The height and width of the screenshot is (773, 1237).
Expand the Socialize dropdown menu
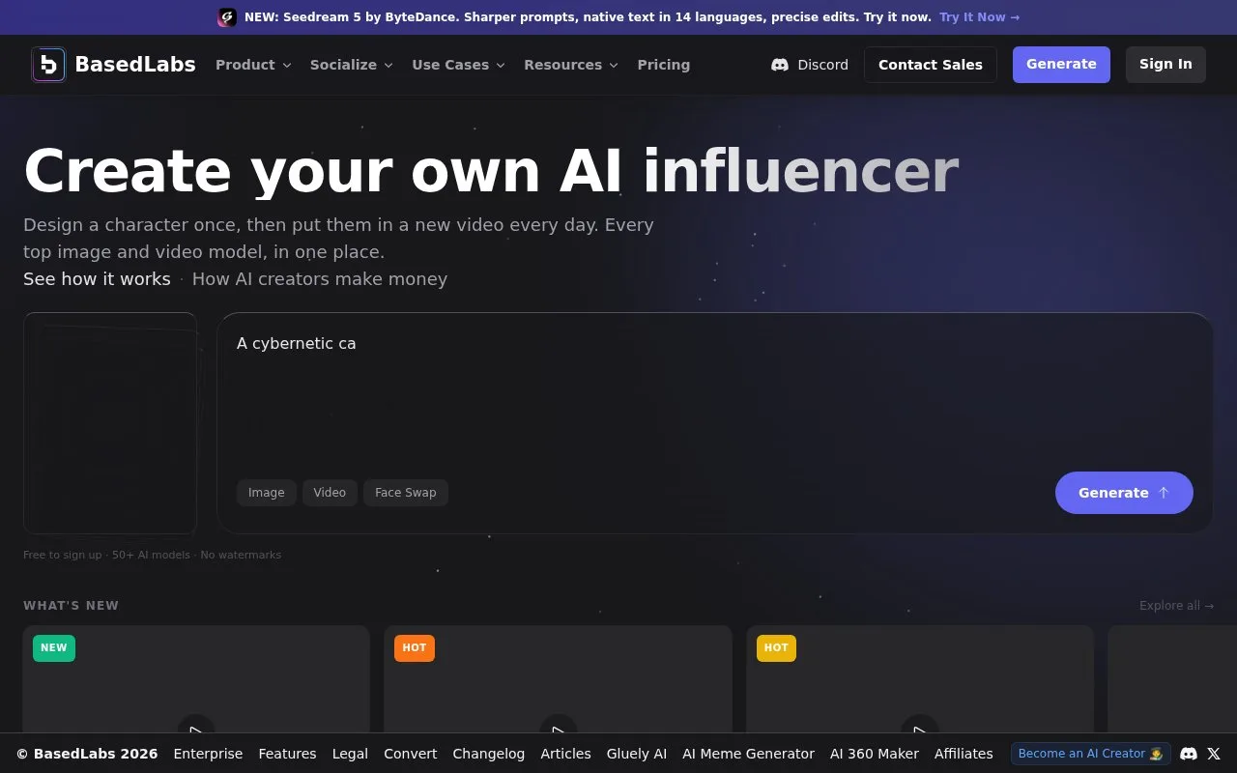352,65
